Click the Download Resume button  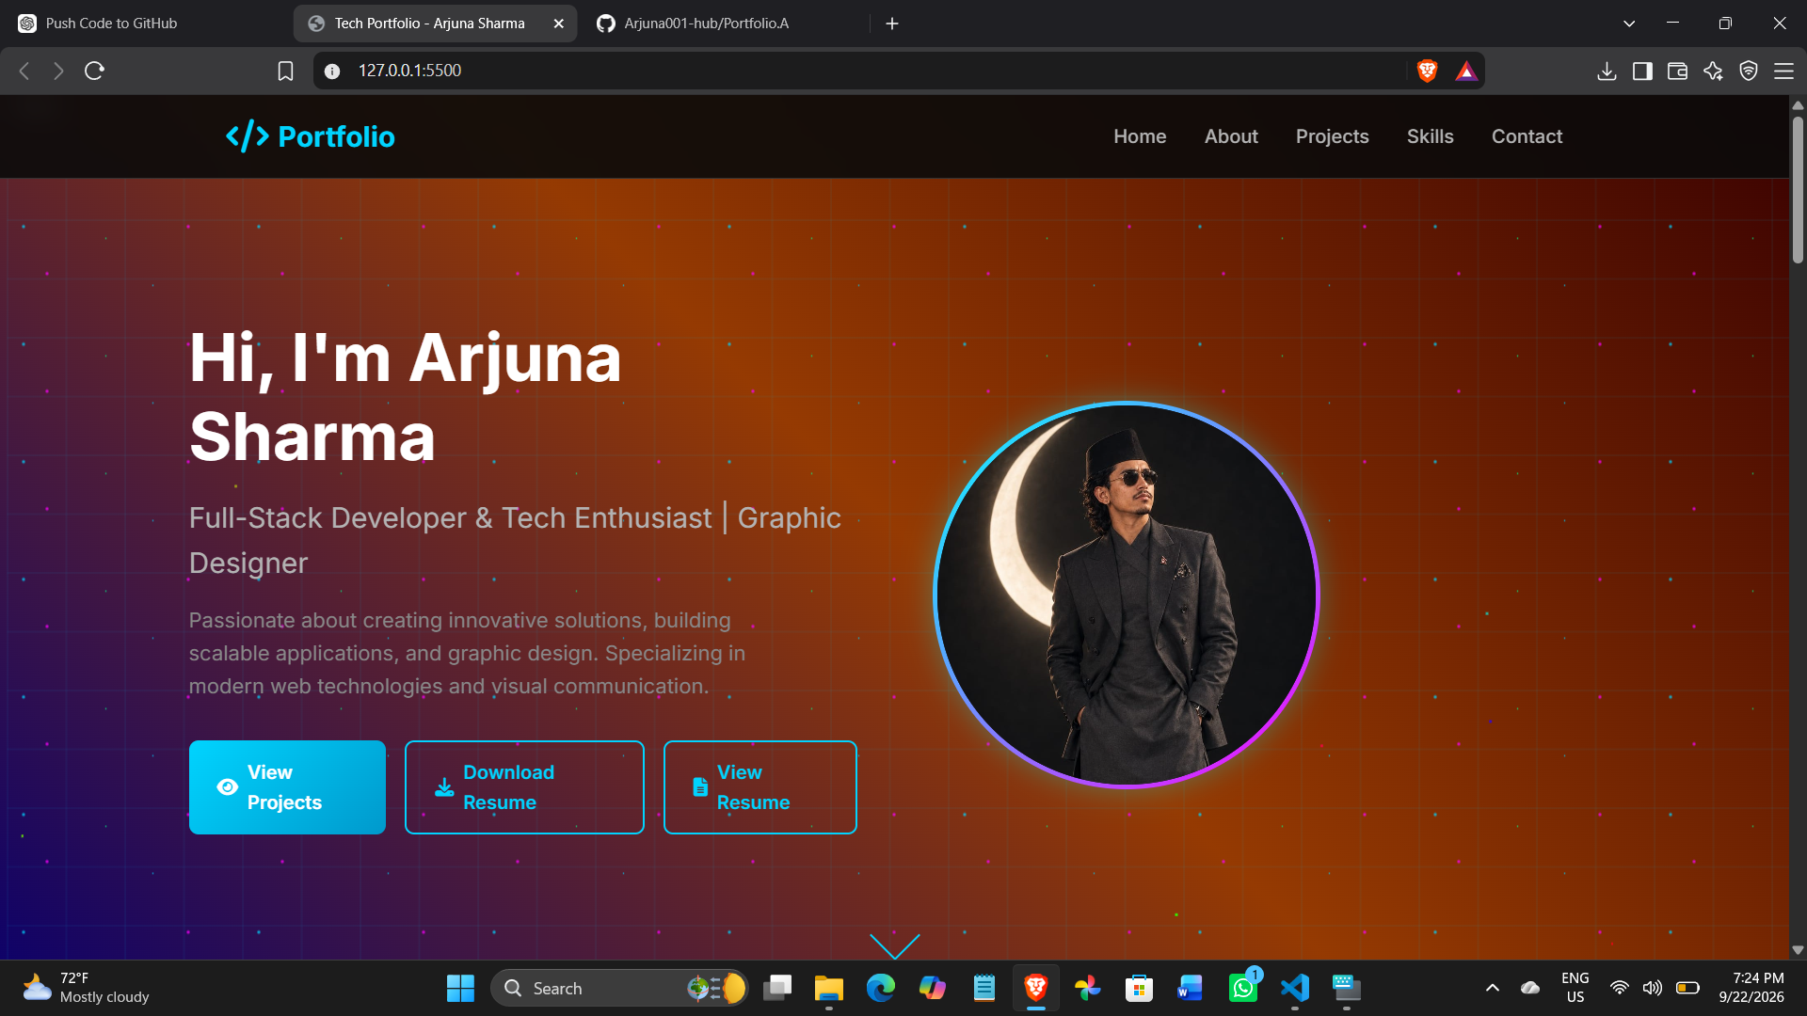pos(524,787)
